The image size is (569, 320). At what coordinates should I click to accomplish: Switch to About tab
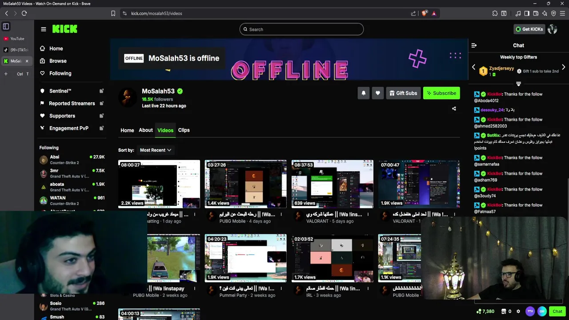pyautogui.click(x=145, y=130)
